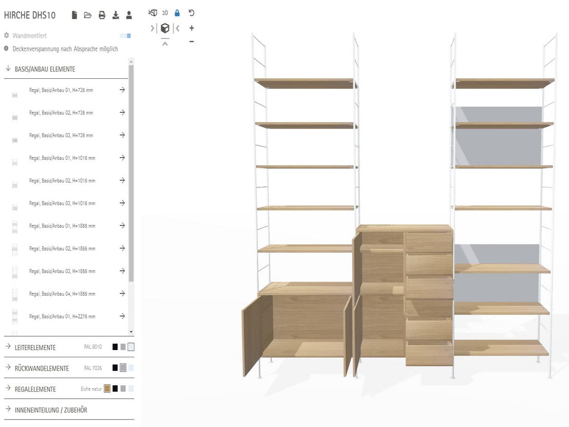
Task: Zoom out with the minus icon
Action: [192, 42]
